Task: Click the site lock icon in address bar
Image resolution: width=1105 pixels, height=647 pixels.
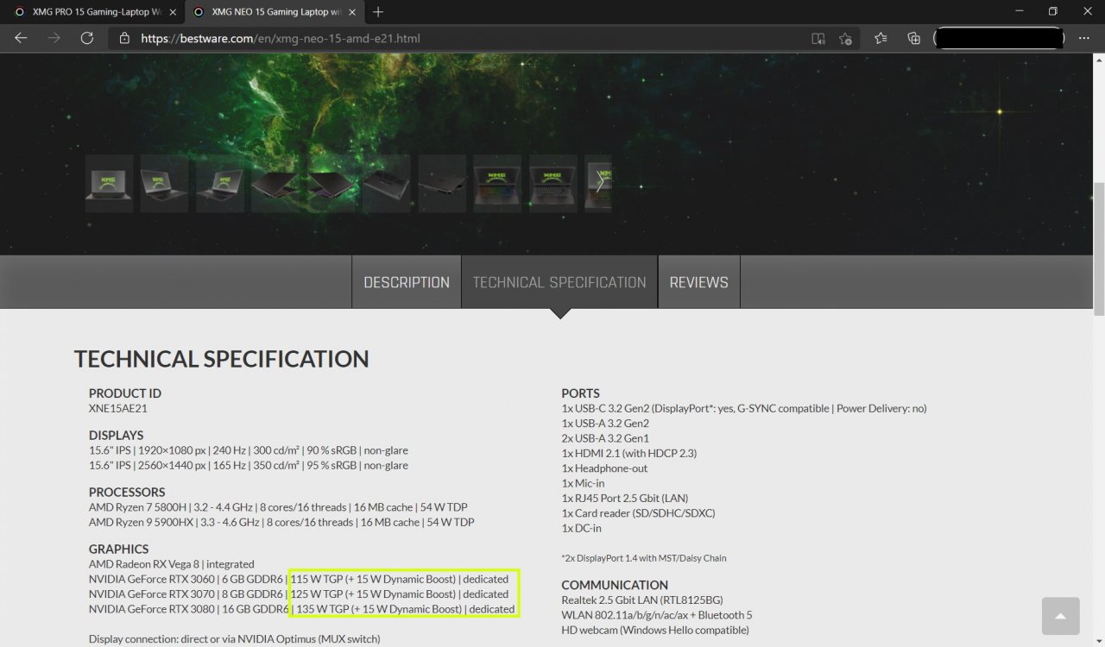Action: click(x=124, y=38)
